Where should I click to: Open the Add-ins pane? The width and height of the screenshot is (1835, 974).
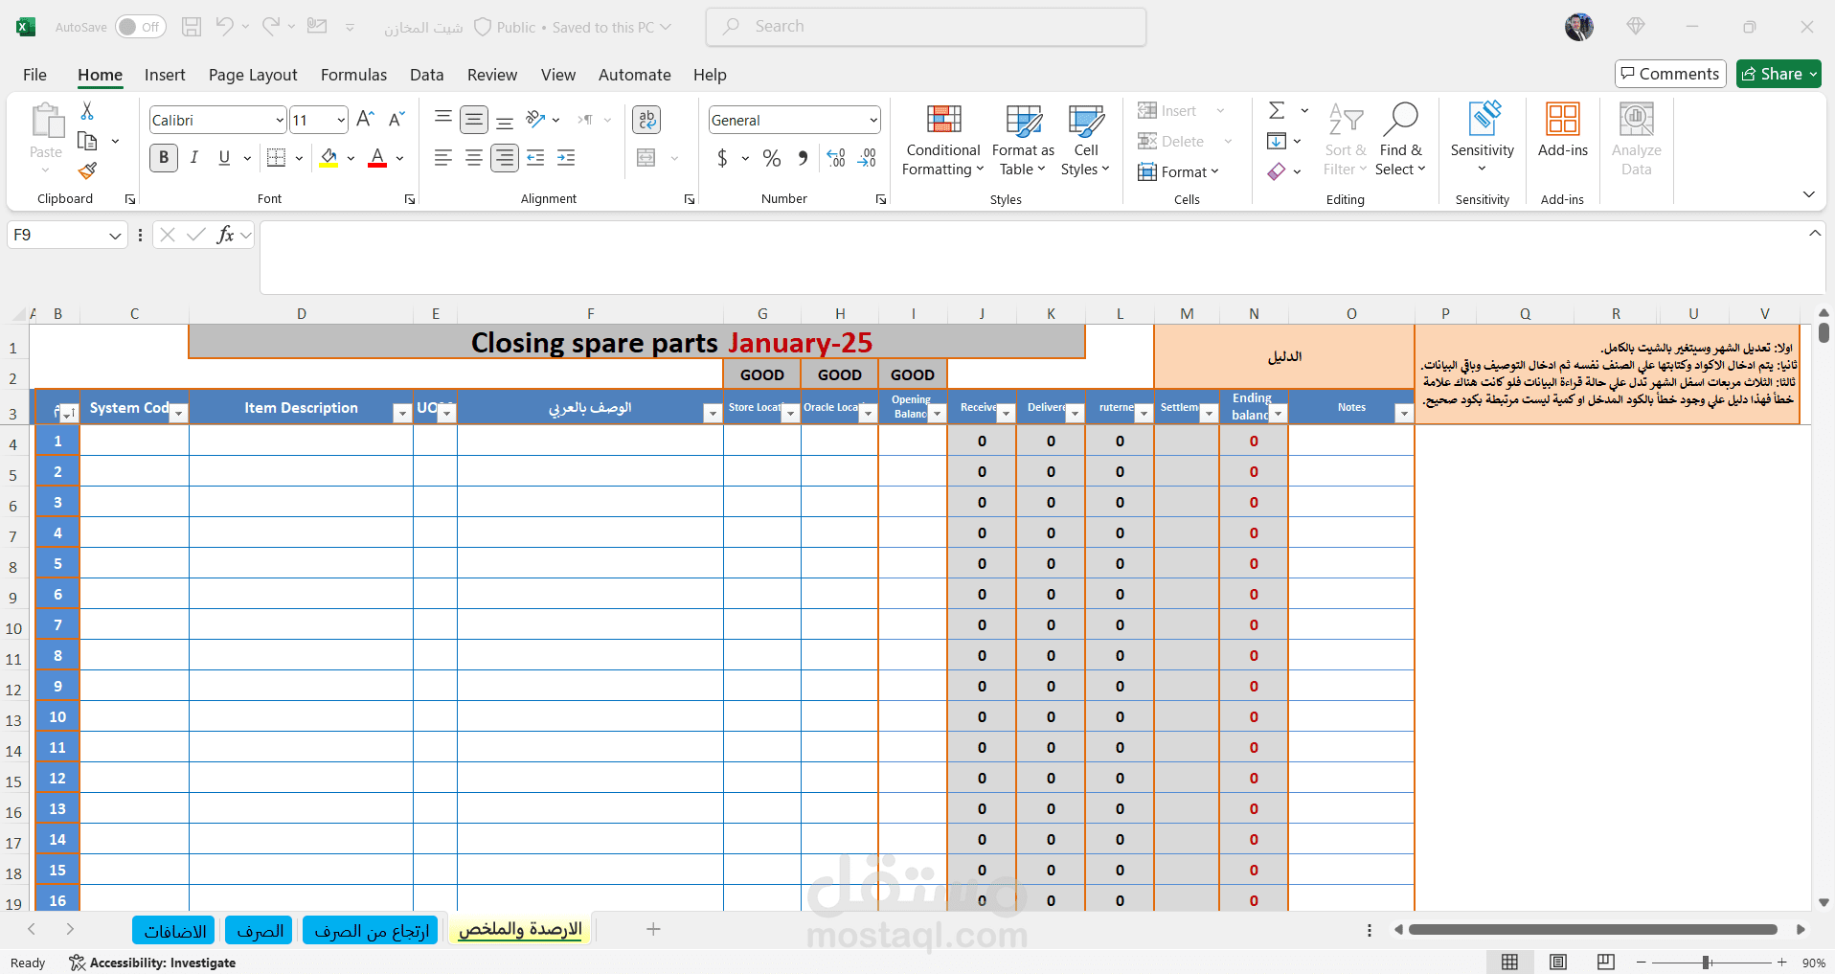click(x=1563, y=130)
